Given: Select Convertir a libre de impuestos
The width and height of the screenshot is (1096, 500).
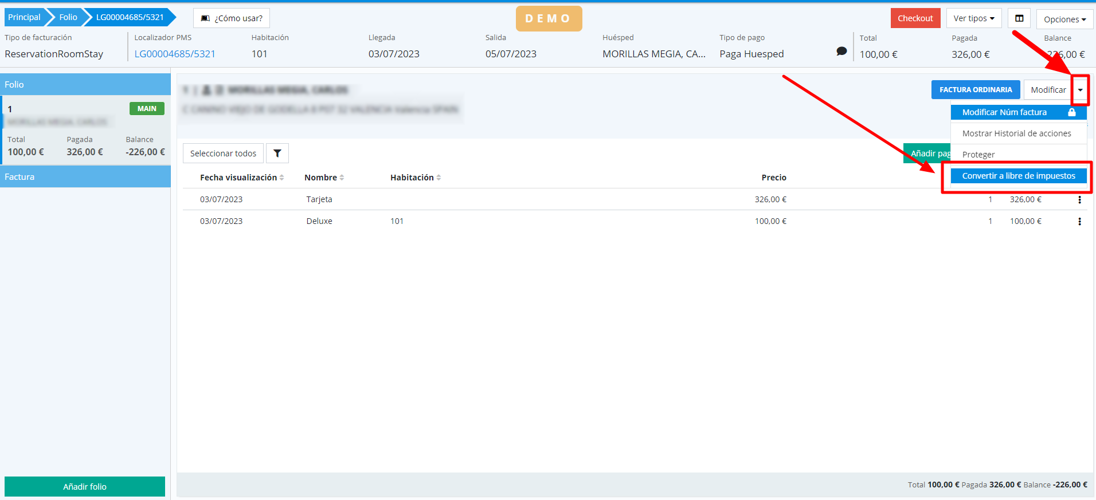Looking at the screenshot, I should [x=1018, y=176].
